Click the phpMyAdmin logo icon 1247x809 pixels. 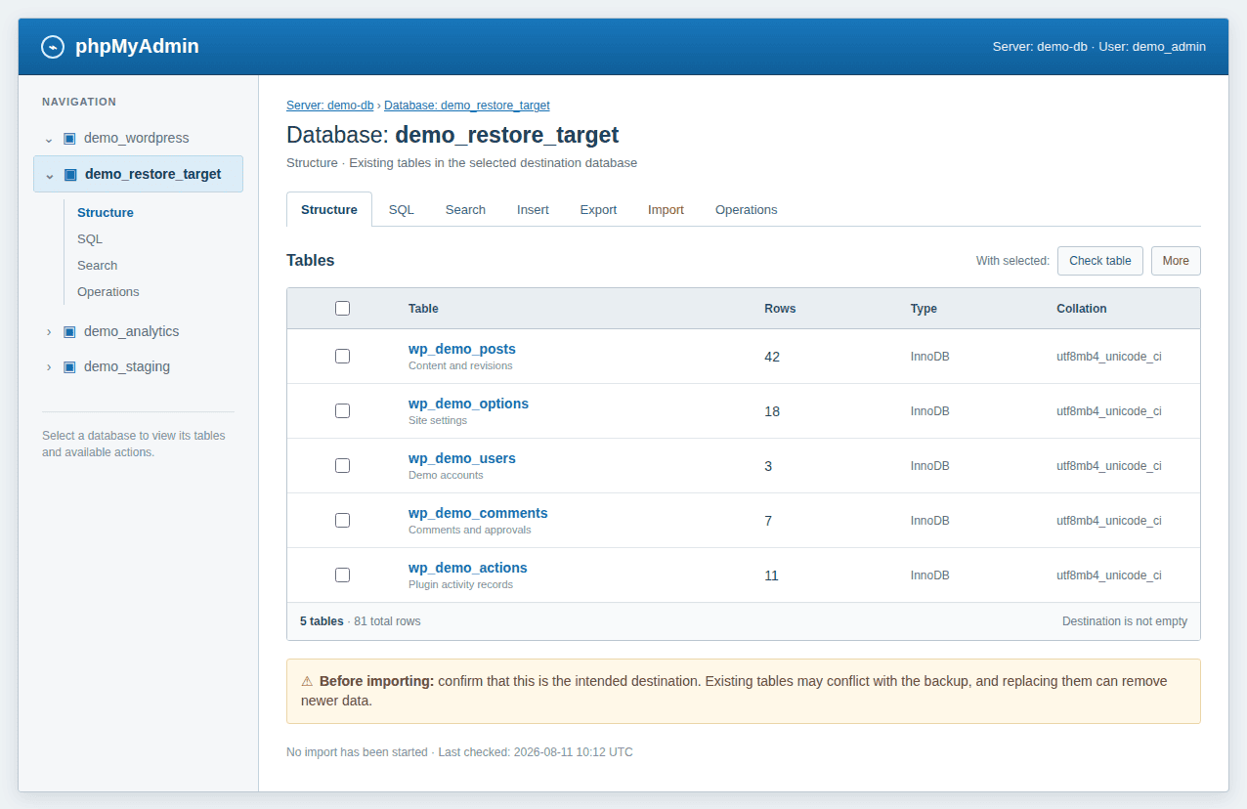pos(53,46)
